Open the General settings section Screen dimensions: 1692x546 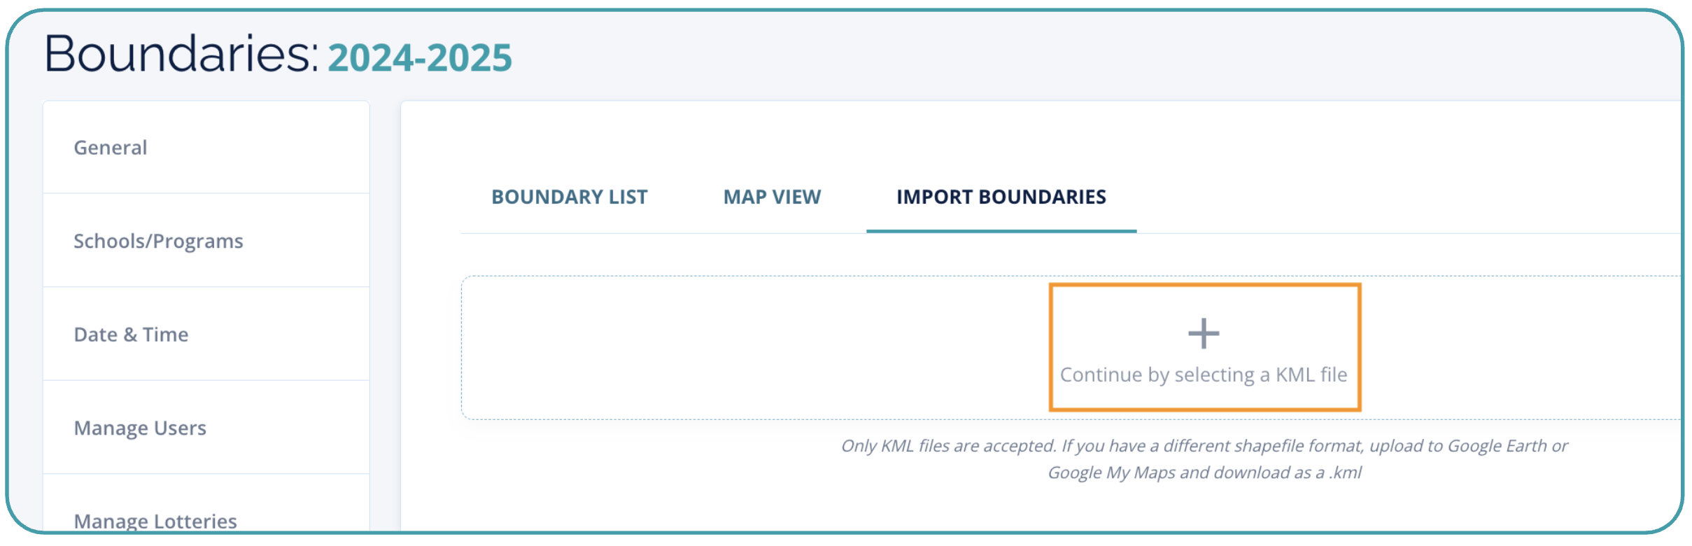(111, 148)
